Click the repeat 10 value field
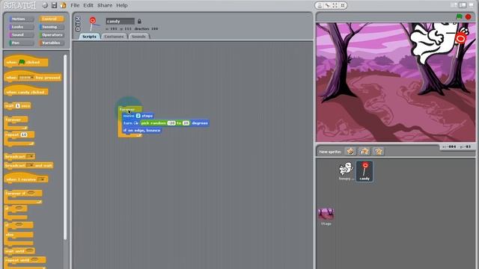479x269 pixels. click(23, 134)
